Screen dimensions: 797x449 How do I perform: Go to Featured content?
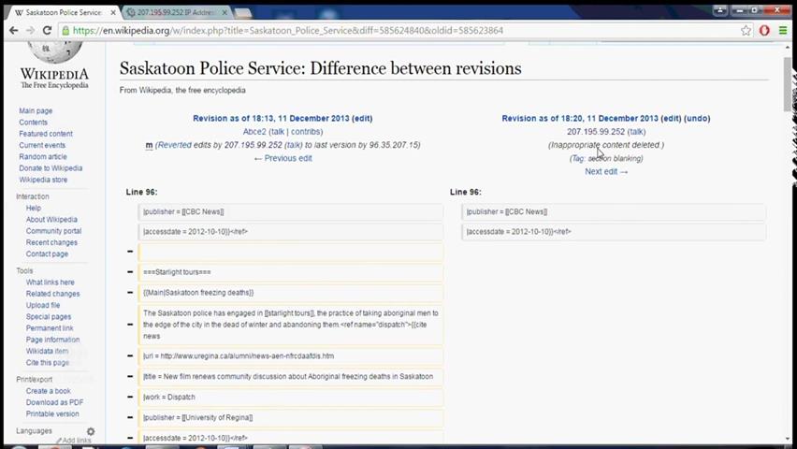46,134
